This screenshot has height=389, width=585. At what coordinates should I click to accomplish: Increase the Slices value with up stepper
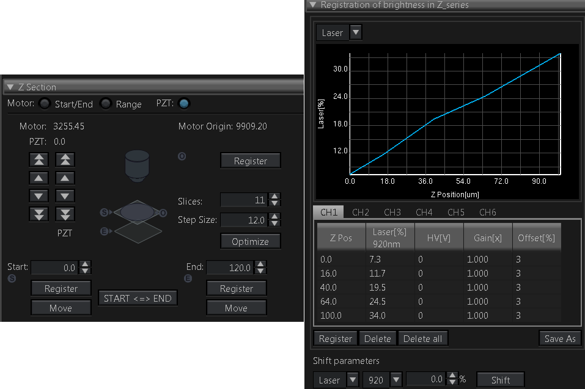pos(274,197)
